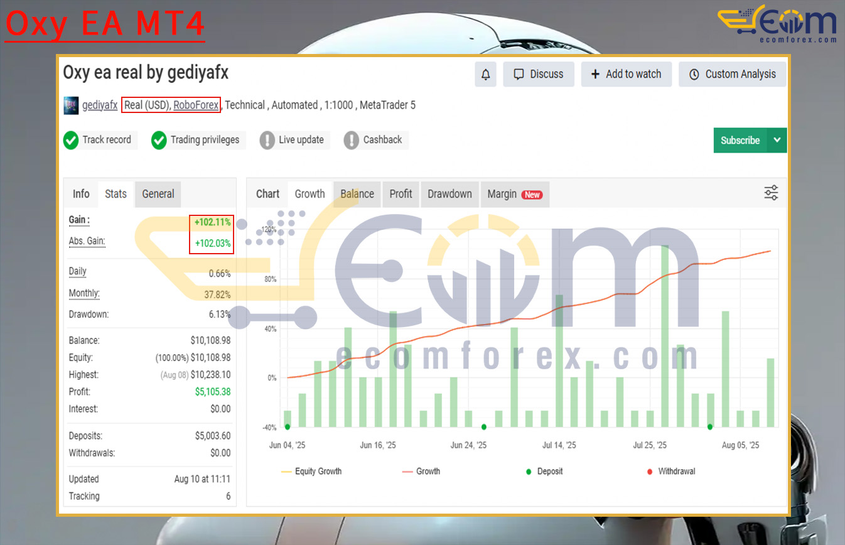The image size is (845, 545).
Task: Select the Growth tab
Action: [x=310, y=194]
